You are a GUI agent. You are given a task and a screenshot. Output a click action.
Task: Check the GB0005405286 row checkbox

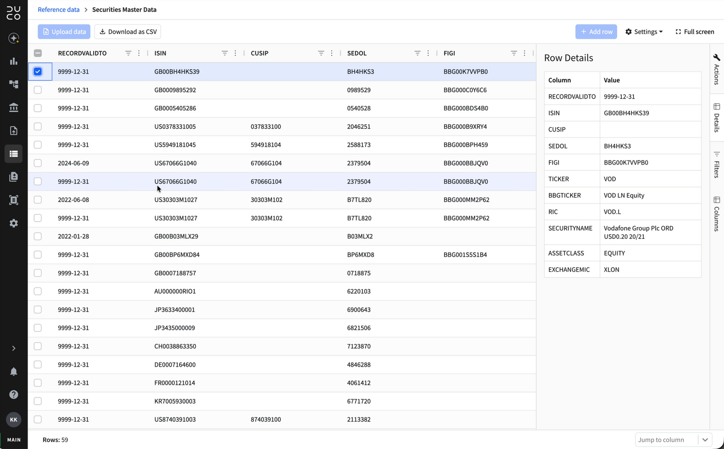tap(38, 108)
